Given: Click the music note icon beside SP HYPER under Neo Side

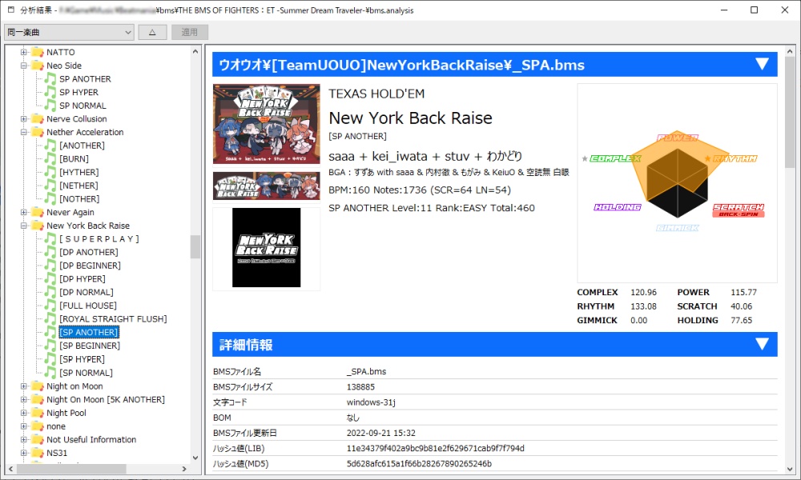Looking at the screenshot, I should 50,92.
